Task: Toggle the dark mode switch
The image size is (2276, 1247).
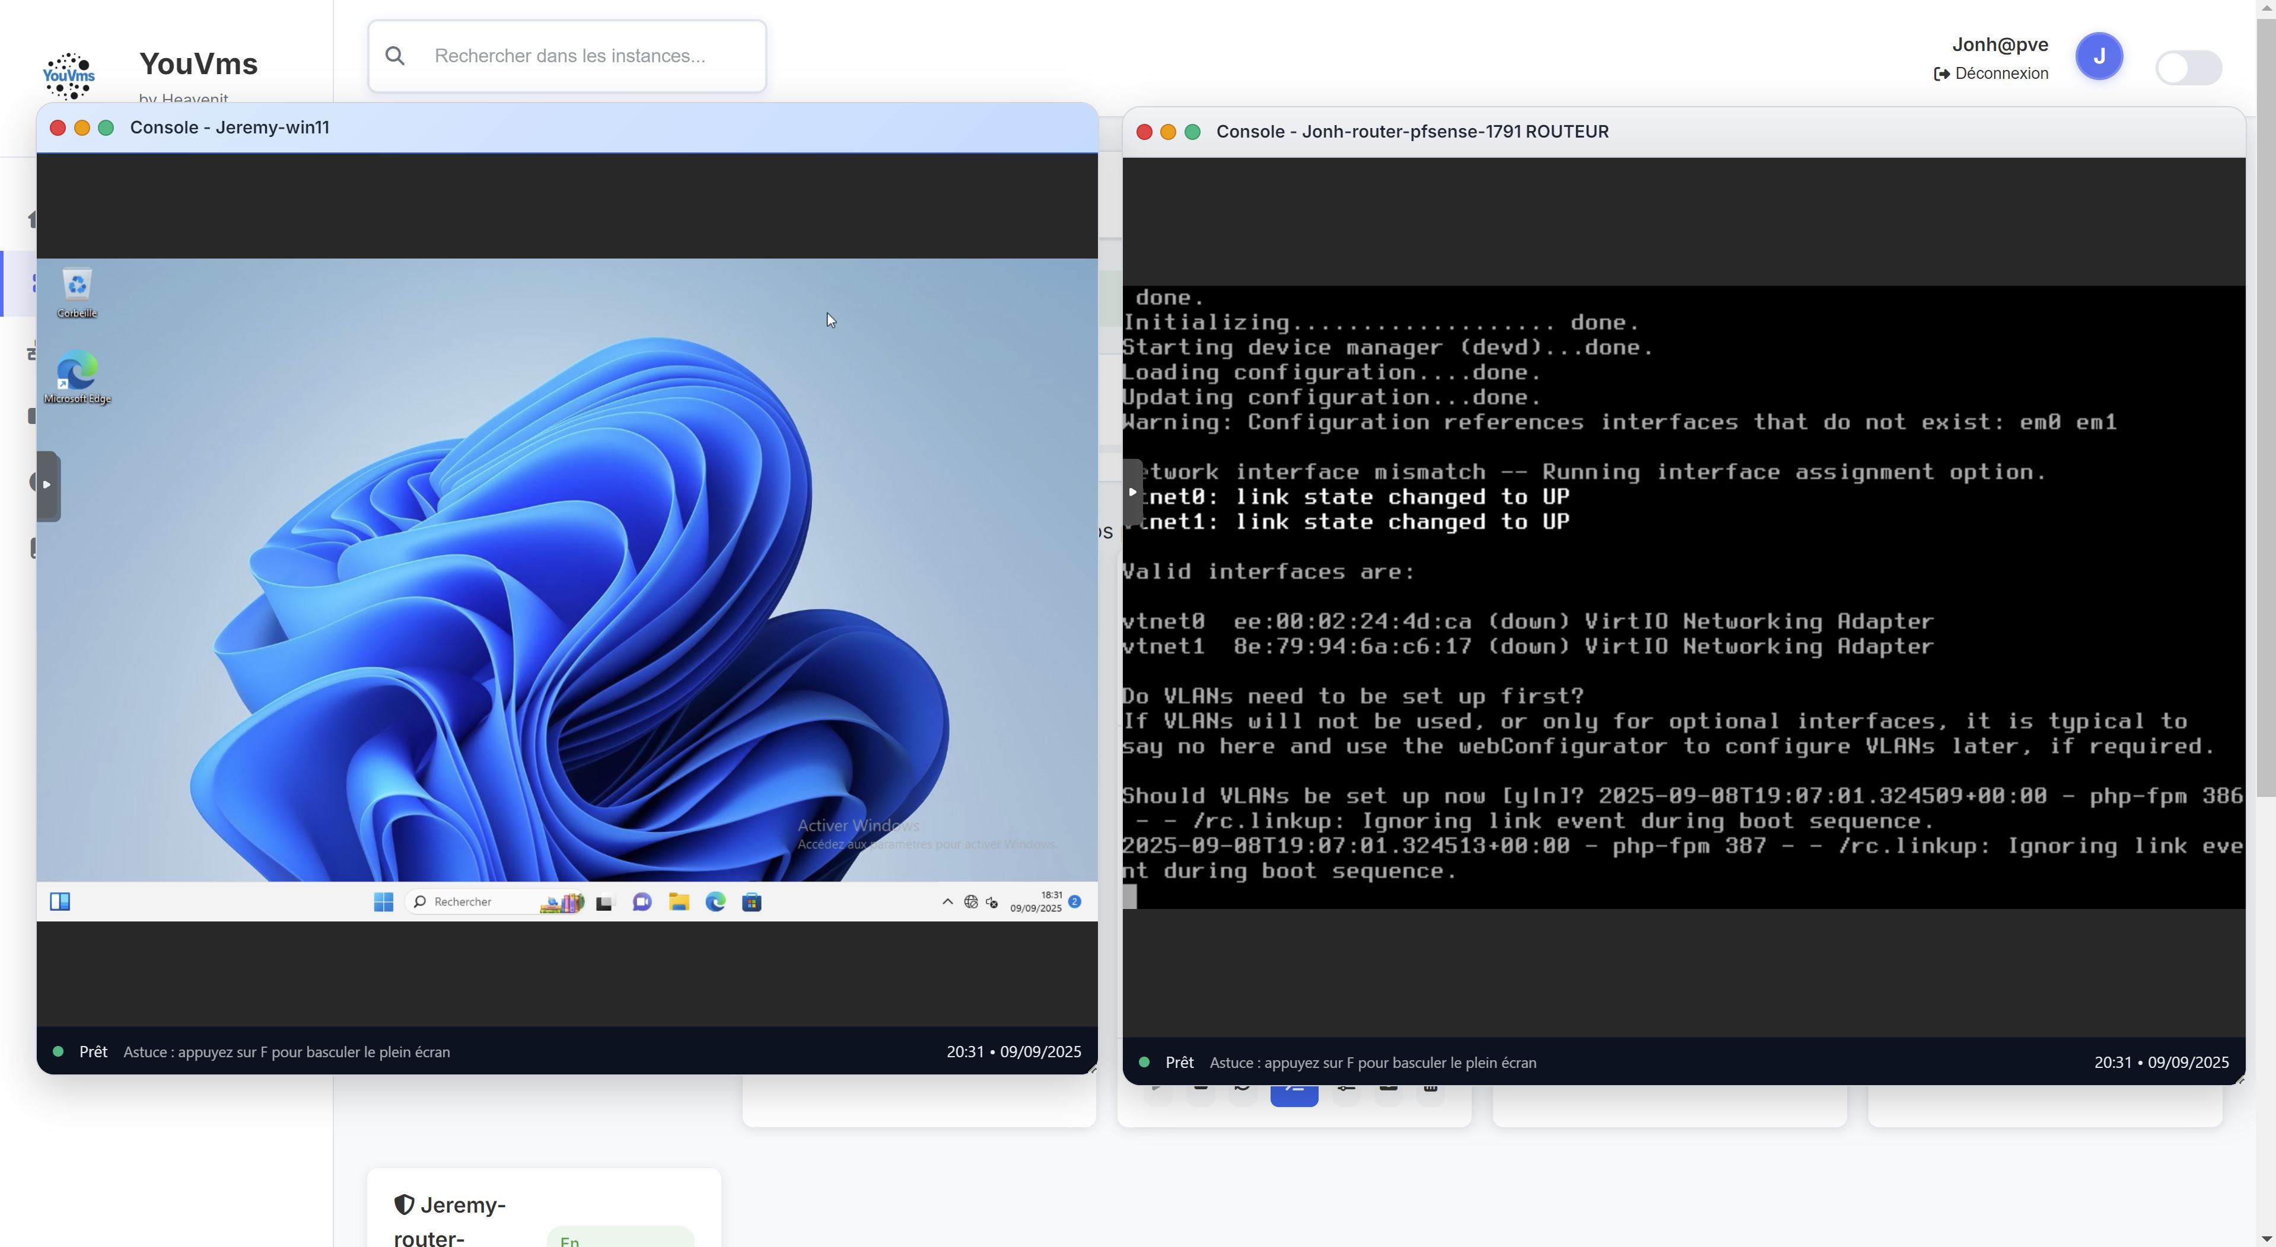Action: [2188, 68]
